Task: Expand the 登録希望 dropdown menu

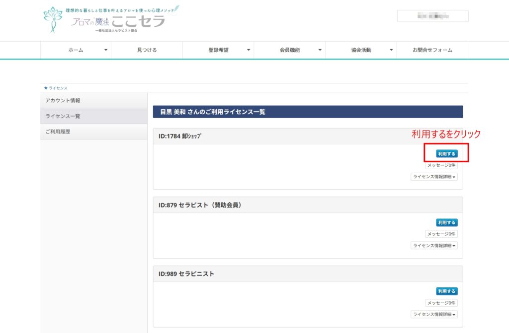Action: 219,50
